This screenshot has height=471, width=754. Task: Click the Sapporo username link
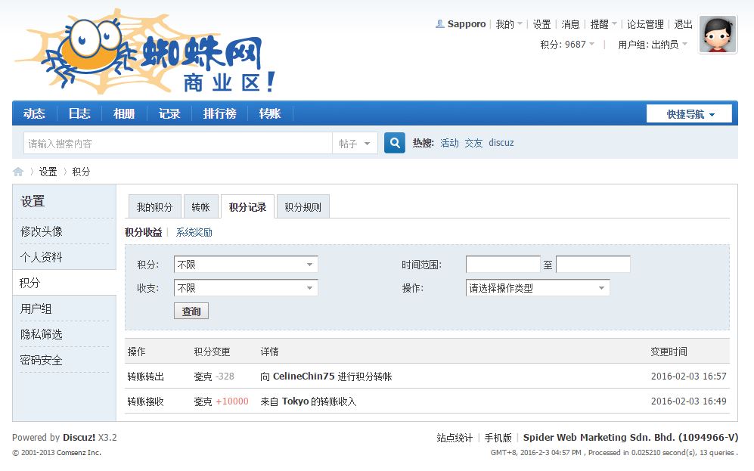pos(466,24)
